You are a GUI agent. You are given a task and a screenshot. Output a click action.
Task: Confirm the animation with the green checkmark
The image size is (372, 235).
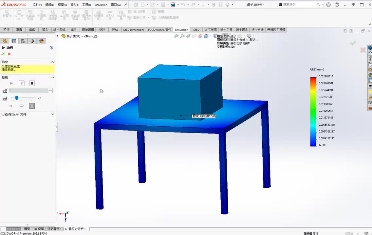click(x=3, y=54)
